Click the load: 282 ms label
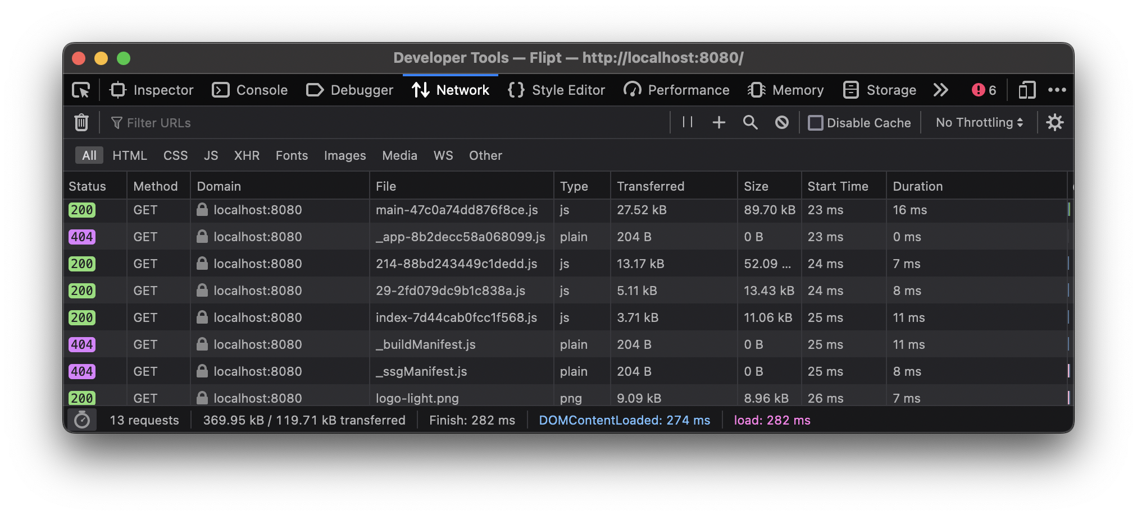 (x=772, y=420)
